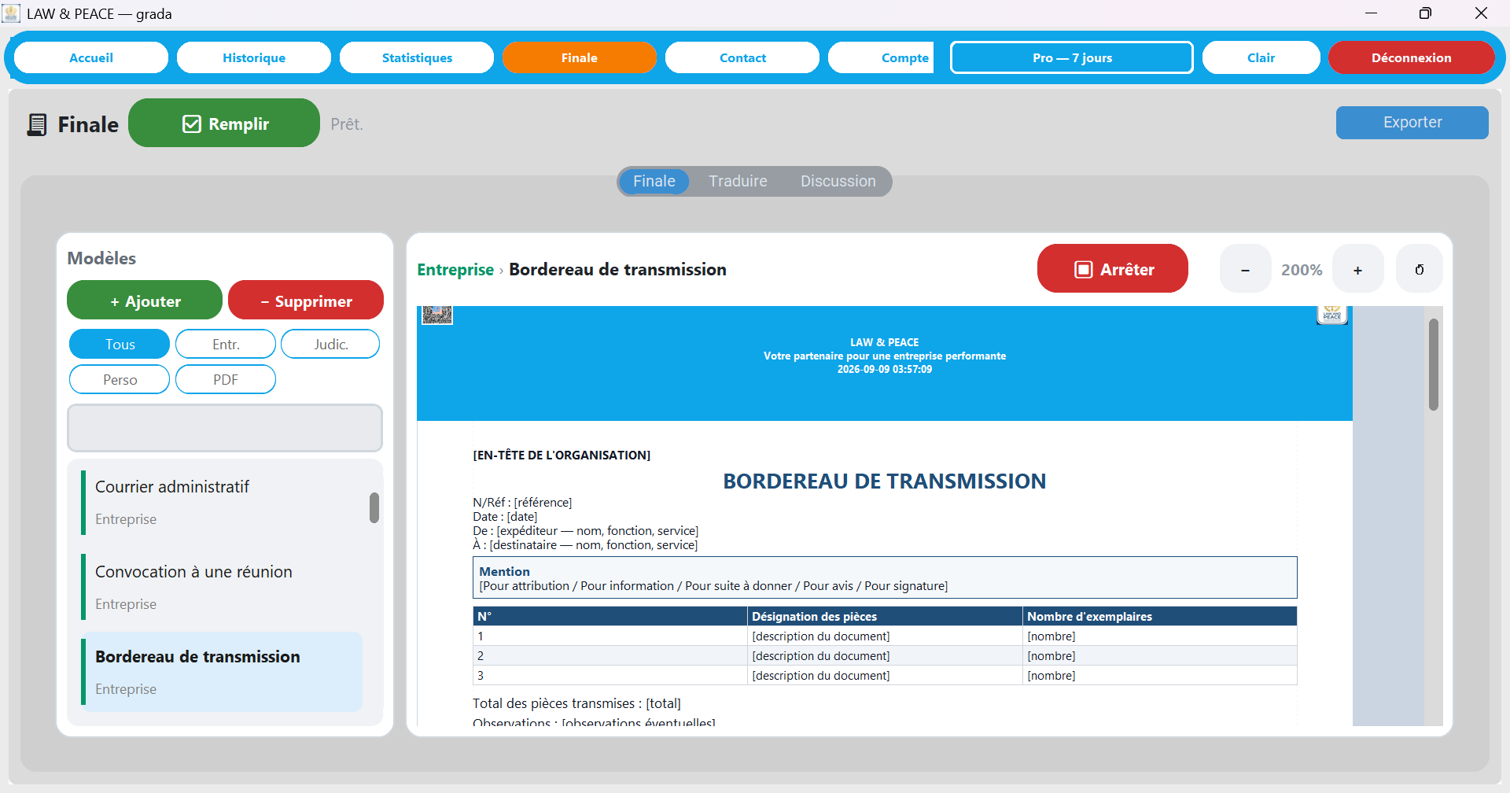Click the document preview vertical scrollbar
The height and width of the screenshot is (793, 1510).
coord(1433,364)
